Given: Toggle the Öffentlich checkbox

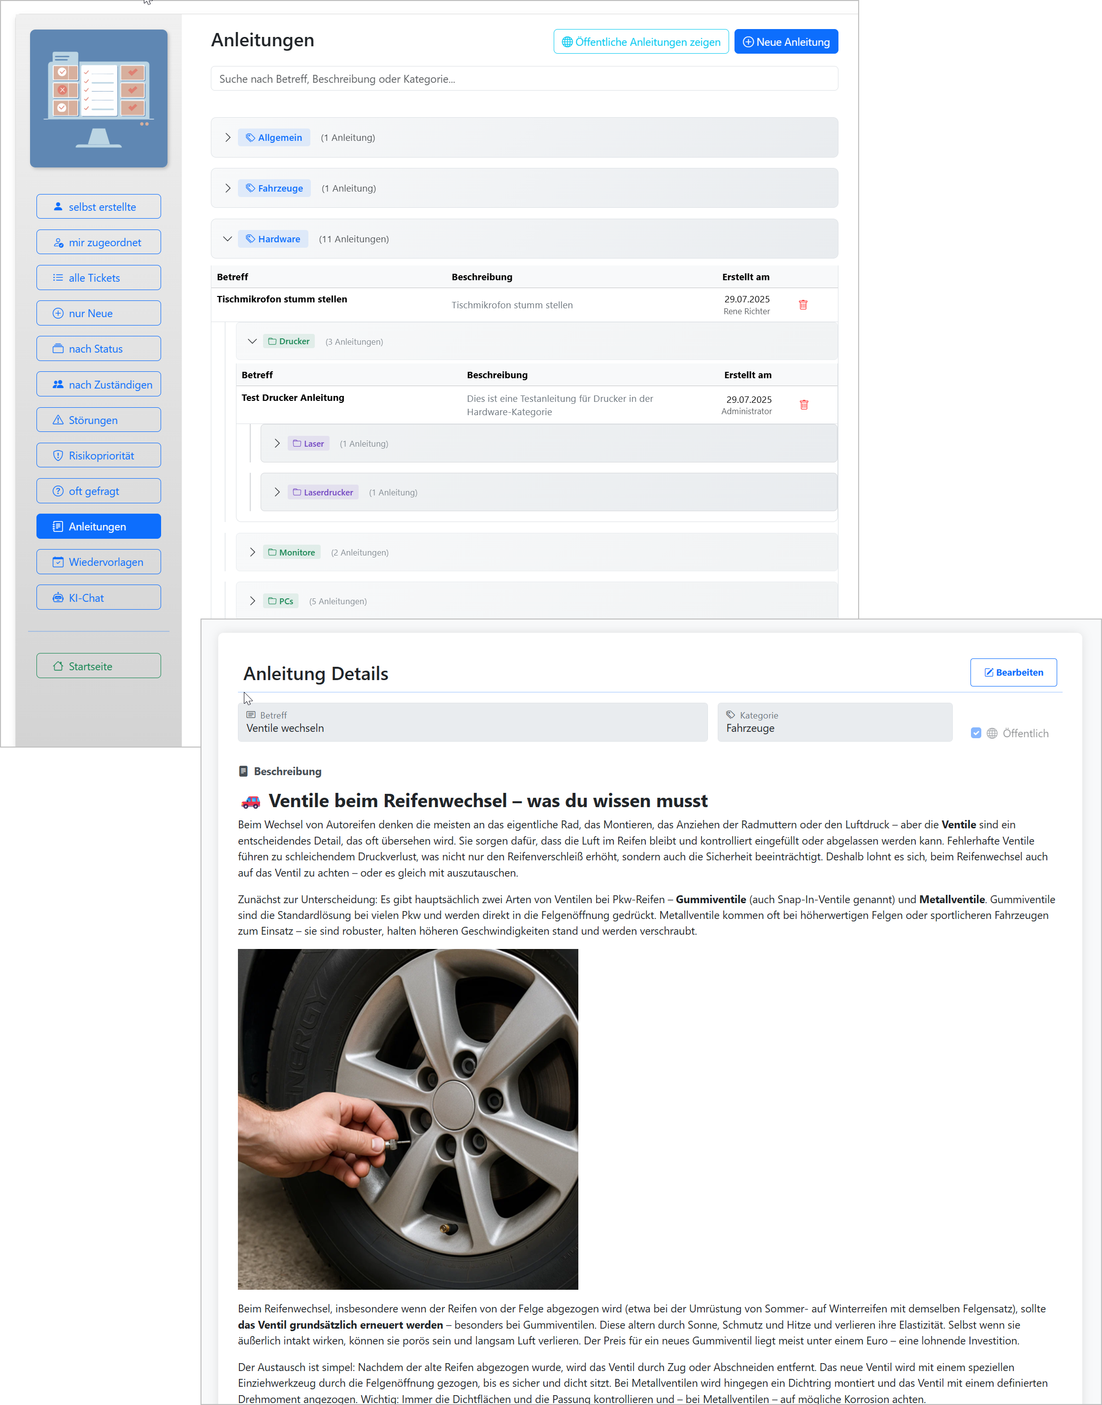Looking at the screenshot, I should pyautogui.click(x=975, y=733).
